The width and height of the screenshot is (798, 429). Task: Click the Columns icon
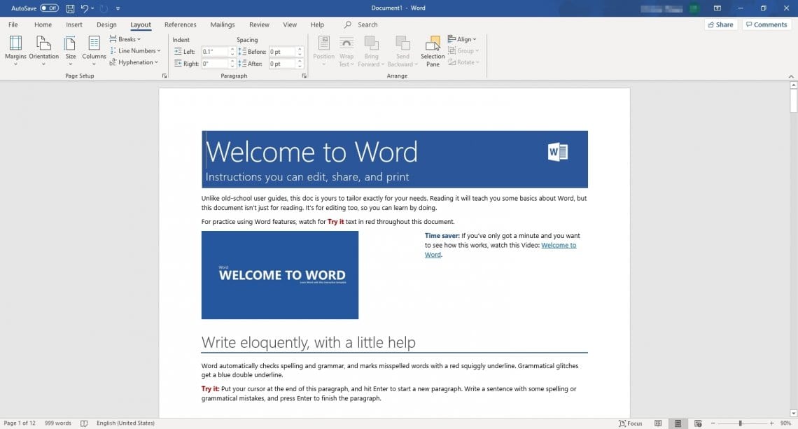point(94,50)
